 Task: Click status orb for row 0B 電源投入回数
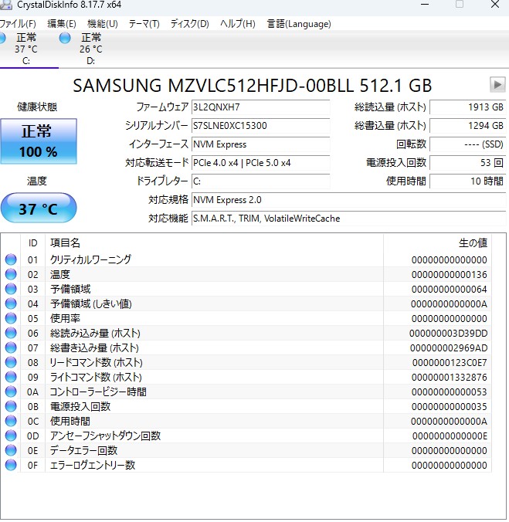tap(11, 406)
